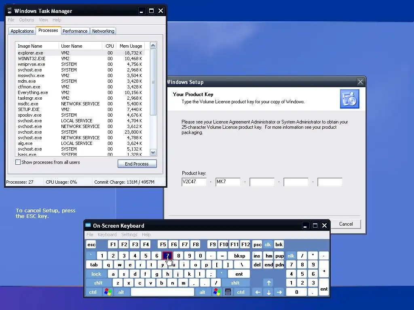414x310 pixels.
Task: Open Task Manager File menu
Action: click(11, 20)
